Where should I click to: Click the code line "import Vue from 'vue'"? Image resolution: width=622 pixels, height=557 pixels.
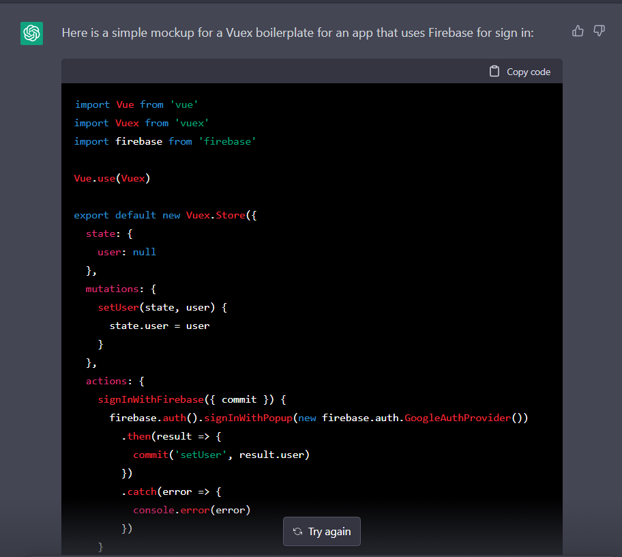[x=136, y=105]
